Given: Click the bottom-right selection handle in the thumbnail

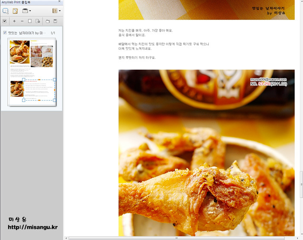Looking at the screenshot, I should tap(55, 100).
